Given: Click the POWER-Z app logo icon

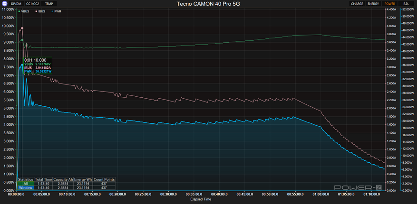Looking at the screenshot, I should point(5,4).
